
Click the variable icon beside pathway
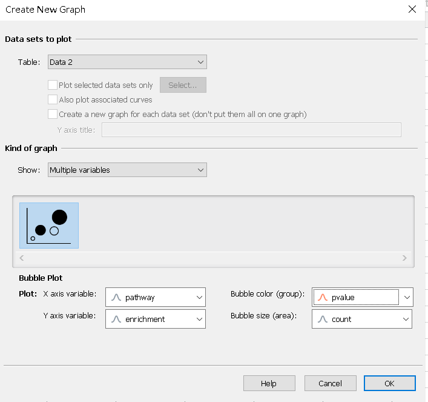116,297
